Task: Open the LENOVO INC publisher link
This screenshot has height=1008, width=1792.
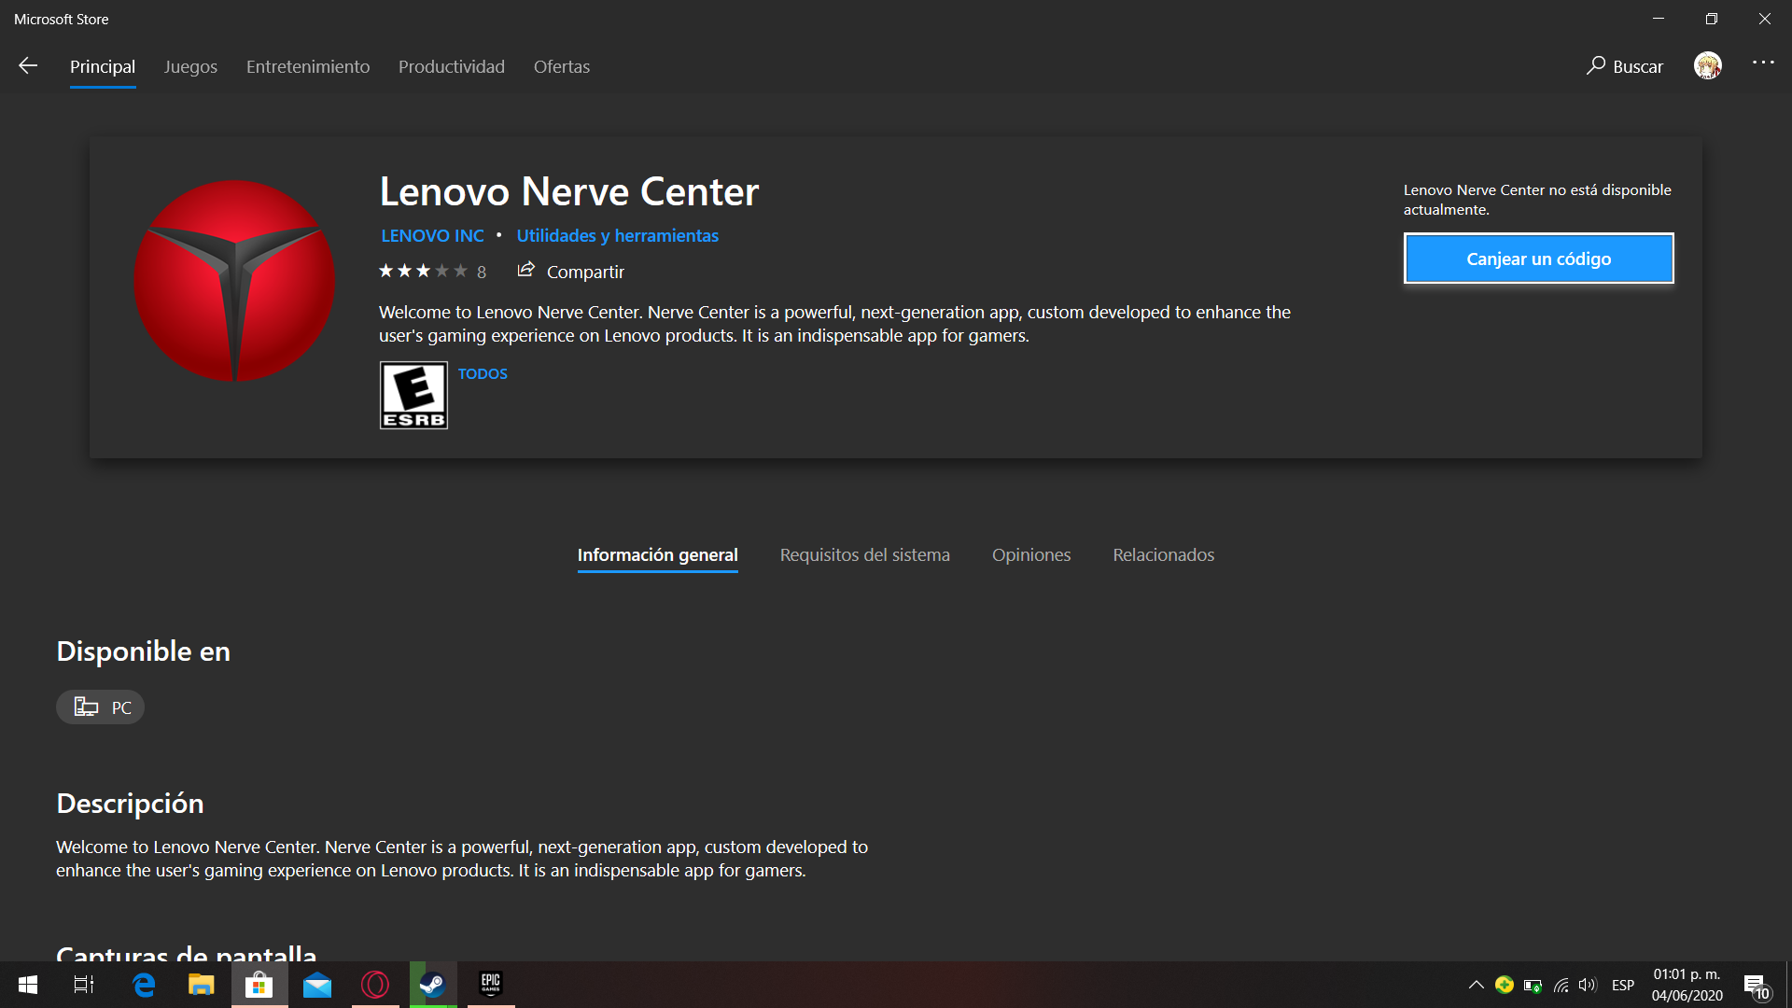Action: 432,235
